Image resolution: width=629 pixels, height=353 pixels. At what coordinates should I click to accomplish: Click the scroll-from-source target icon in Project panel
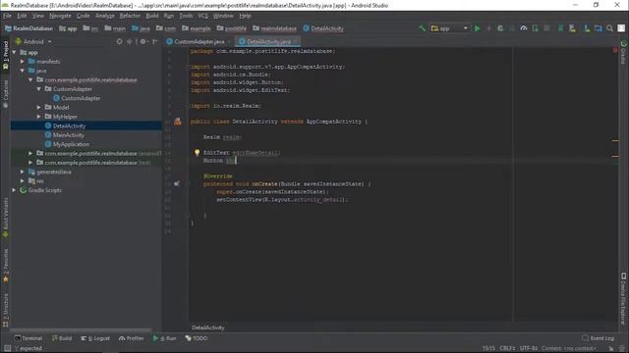[119, 41]
